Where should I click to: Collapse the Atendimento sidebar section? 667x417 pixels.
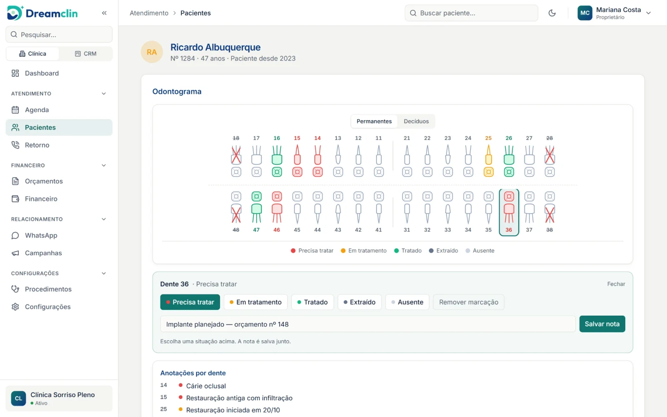[x=104, y=94]
